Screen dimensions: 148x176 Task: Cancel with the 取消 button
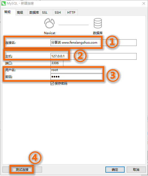[136, 169]
